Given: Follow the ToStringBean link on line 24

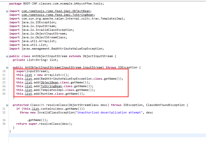Looking at the screenshot, I should pyautogui.click(x=51, y=86).
